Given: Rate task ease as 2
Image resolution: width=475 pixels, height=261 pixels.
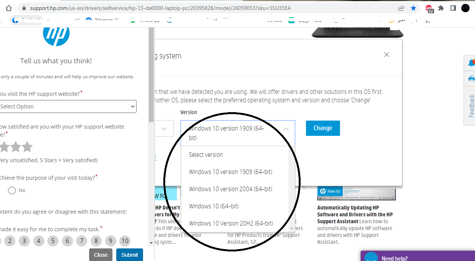Looking at the screenshot, I should [10, 241].
